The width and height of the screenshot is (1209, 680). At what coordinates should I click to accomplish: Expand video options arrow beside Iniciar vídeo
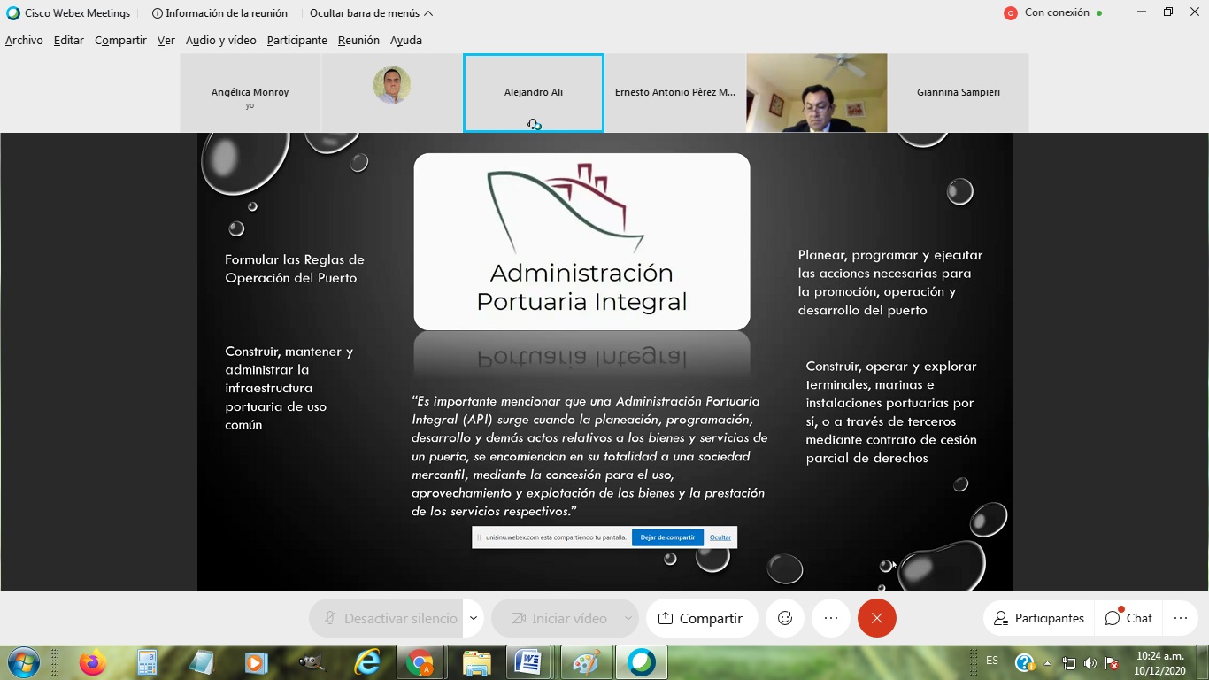tap(629, 618)
